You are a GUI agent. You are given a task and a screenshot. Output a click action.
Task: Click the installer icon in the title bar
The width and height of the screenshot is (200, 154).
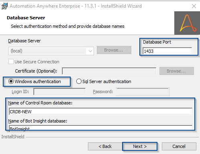click(x=4, y=6)
